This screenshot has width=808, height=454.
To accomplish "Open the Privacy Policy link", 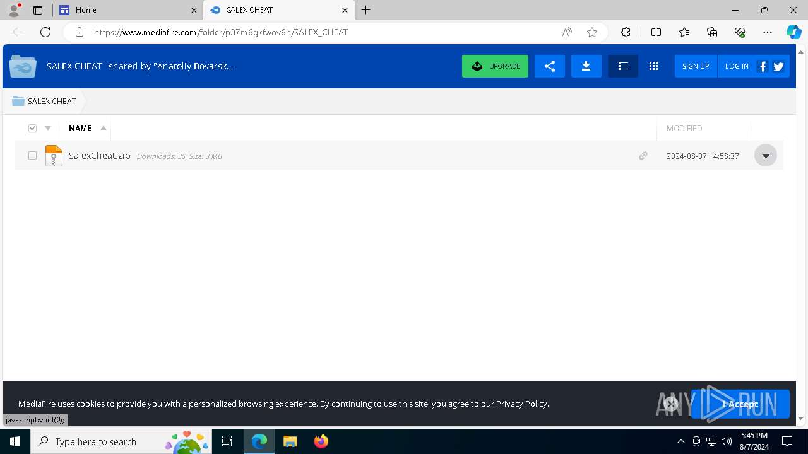I will tap(521, 404).
